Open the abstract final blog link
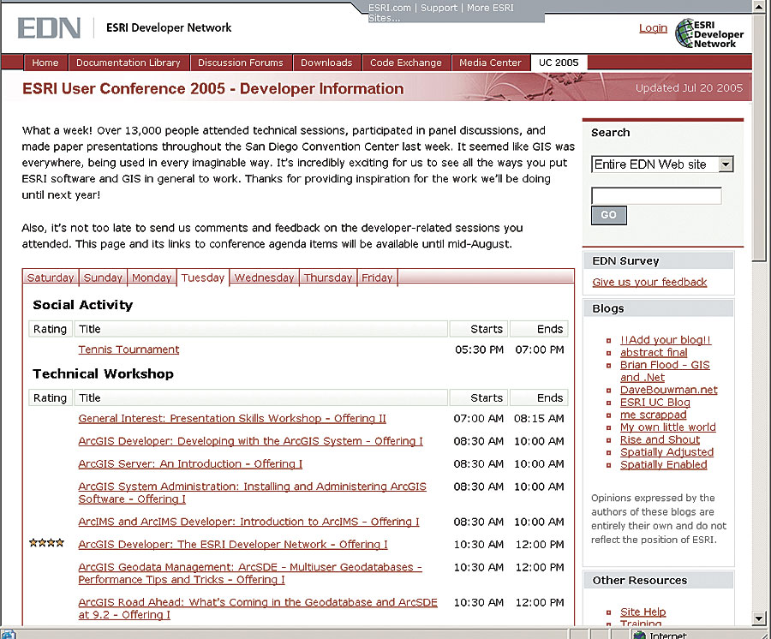771x639 pixels. (x=654, y=352)
